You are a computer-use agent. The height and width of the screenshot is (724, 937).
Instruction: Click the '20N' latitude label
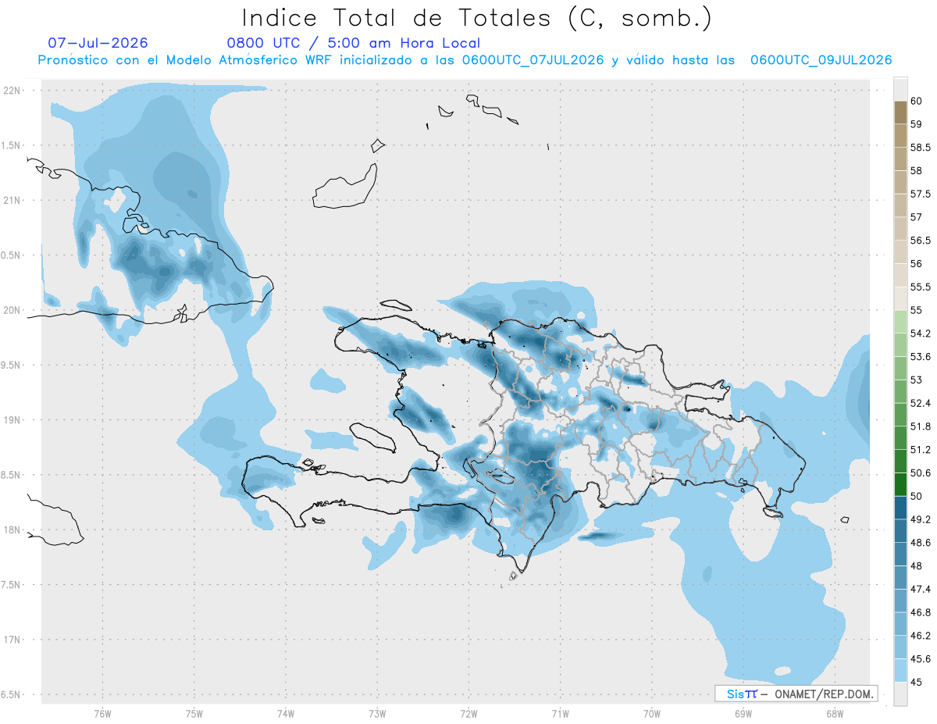coord(12,310)
